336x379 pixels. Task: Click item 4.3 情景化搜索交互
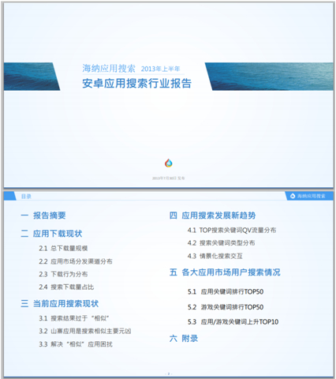(x=215, y=256)
